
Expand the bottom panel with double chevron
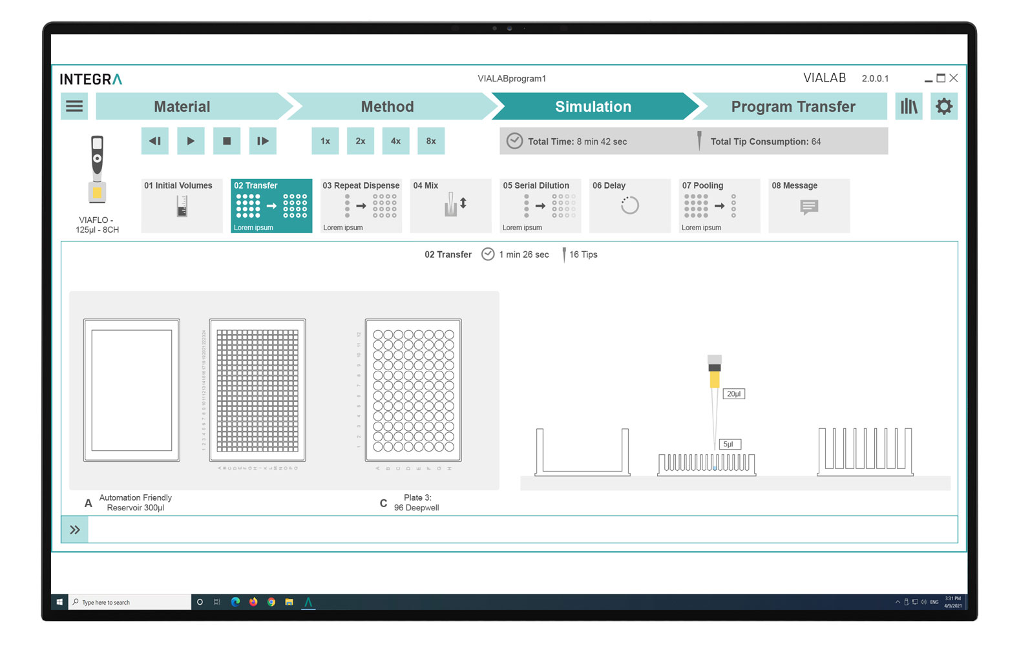point(75,530)
